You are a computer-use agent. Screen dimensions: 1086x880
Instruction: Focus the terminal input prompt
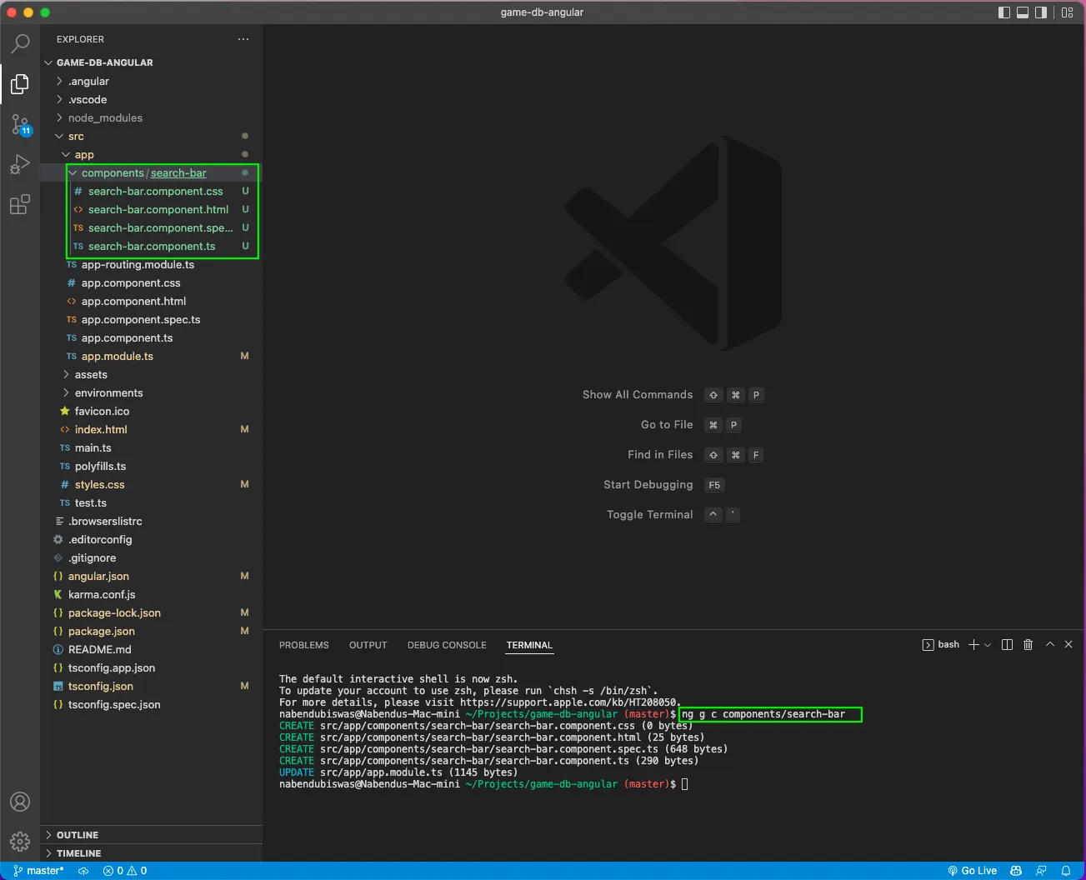[x=685, y=784]
